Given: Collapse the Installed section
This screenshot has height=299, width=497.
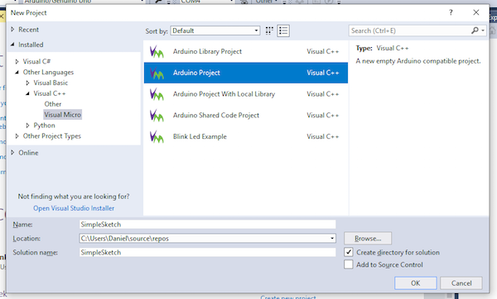Looking at the screenshot, I should [12, 45].
